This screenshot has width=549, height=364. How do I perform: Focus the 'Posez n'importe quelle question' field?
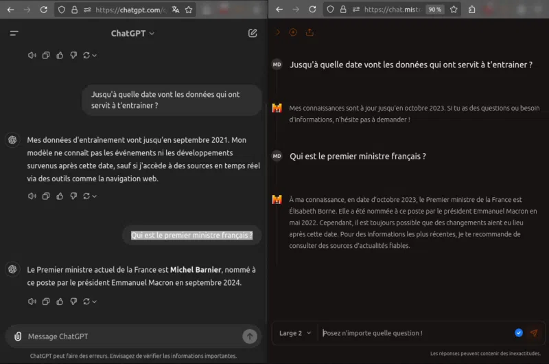pyautogui.click(x=416, y=333)
